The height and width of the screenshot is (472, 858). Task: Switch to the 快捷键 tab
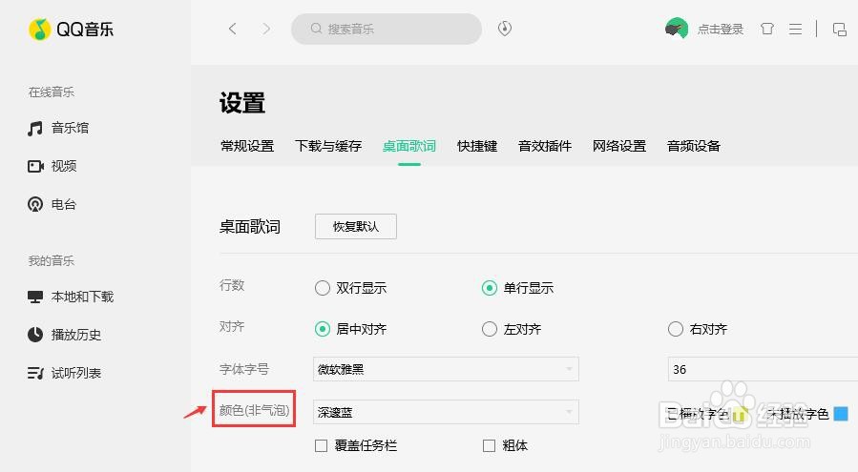(477, 146)
